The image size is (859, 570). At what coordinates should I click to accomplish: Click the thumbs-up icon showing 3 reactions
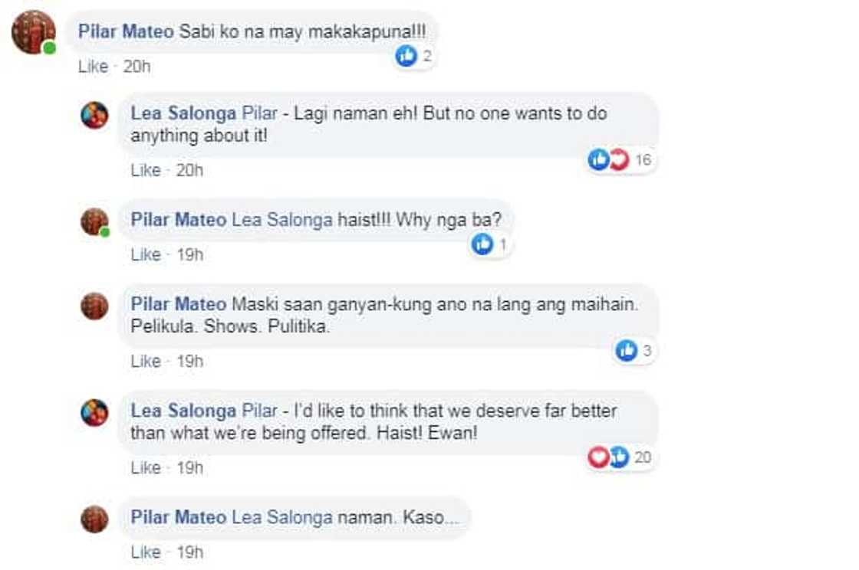pos(627,350)
